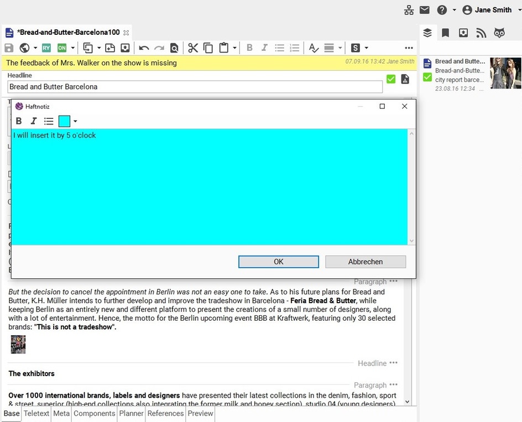Click the green RY status icon

46,48
